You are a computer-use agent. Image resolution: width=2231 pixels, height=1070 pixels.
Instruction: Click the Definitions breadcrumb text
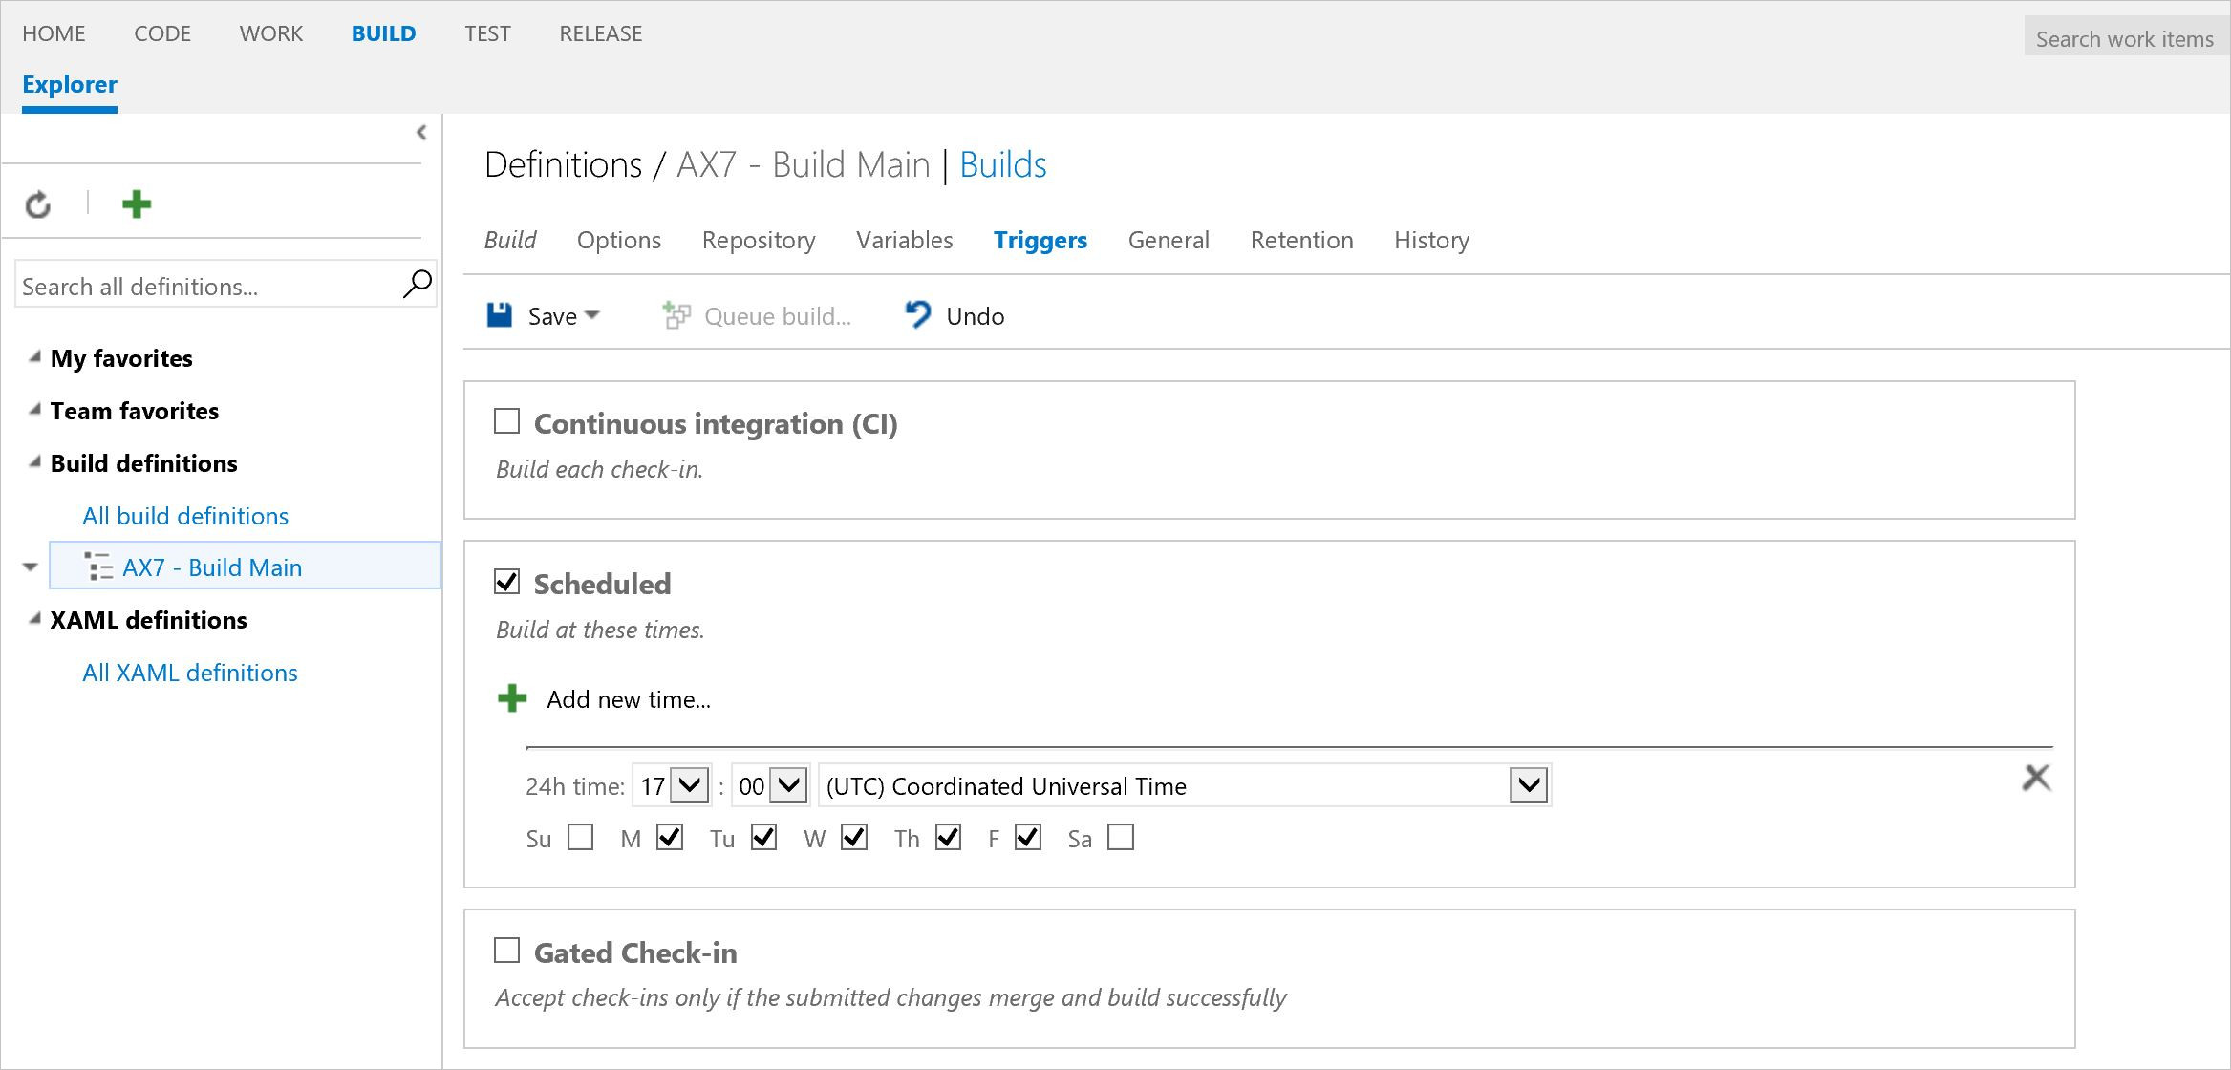[564, 164]
